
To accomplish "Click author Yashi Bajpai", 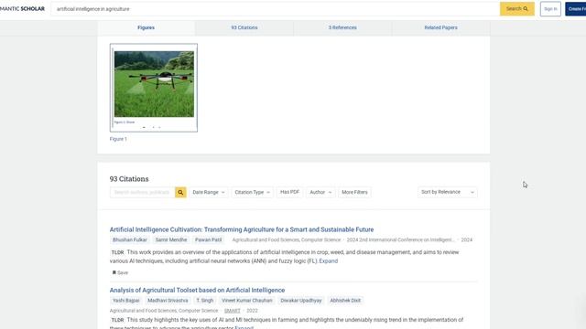I will [126, 301].
